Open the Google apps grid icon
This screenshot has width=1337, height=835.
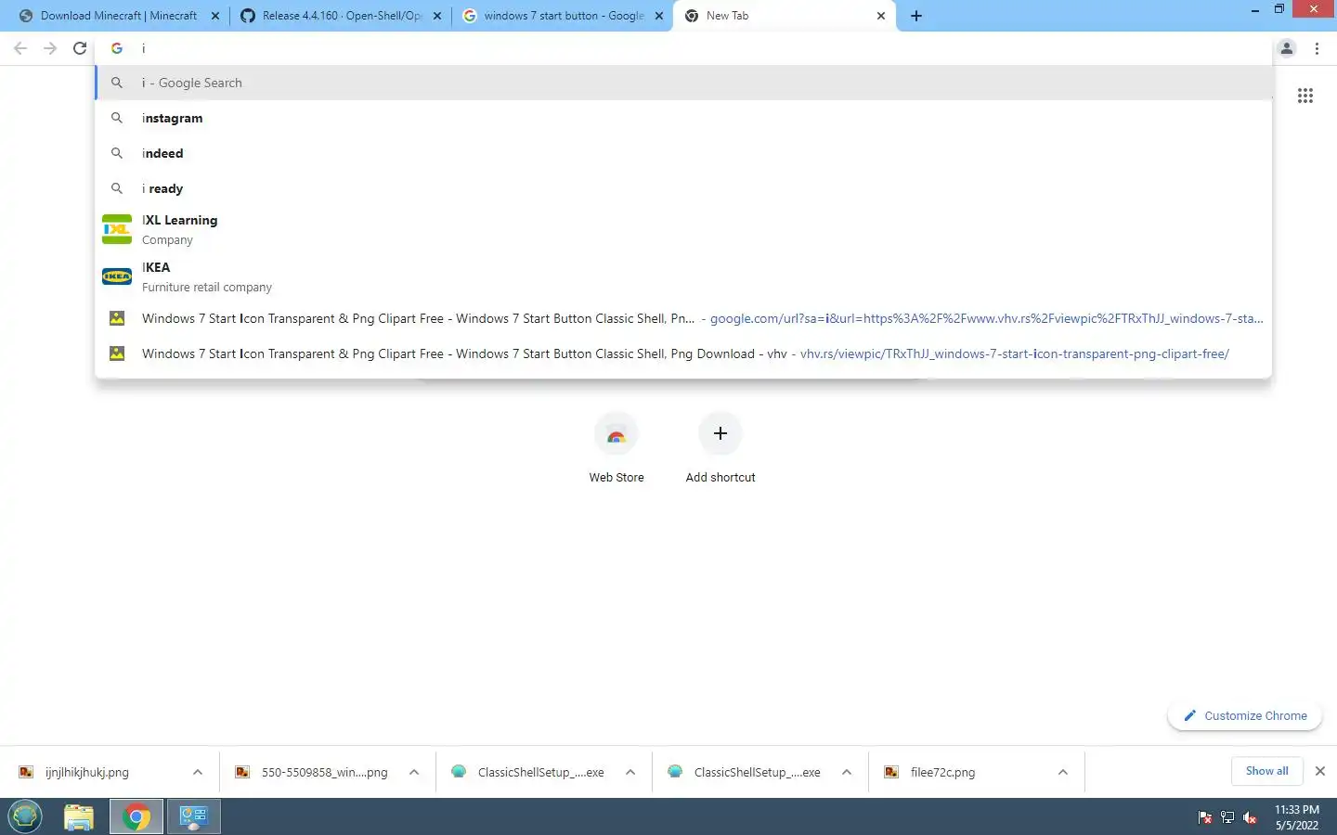[1305, 96]
